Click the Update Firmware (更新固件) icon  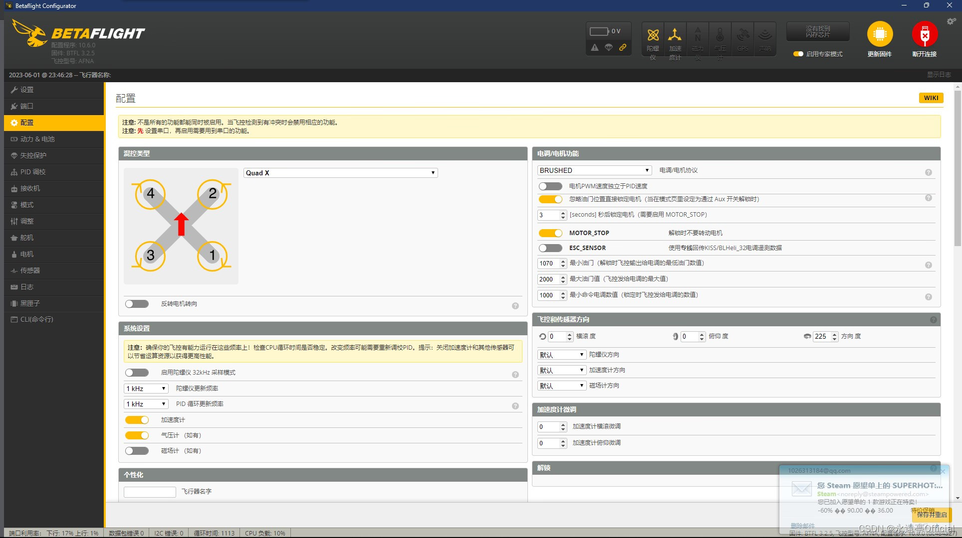click(880, 34)
